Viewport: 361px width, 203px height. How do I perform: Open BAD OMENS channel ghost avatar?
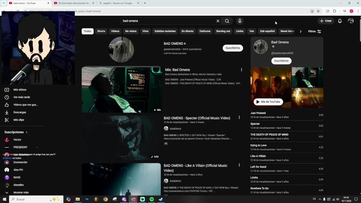tap(121, 50)
